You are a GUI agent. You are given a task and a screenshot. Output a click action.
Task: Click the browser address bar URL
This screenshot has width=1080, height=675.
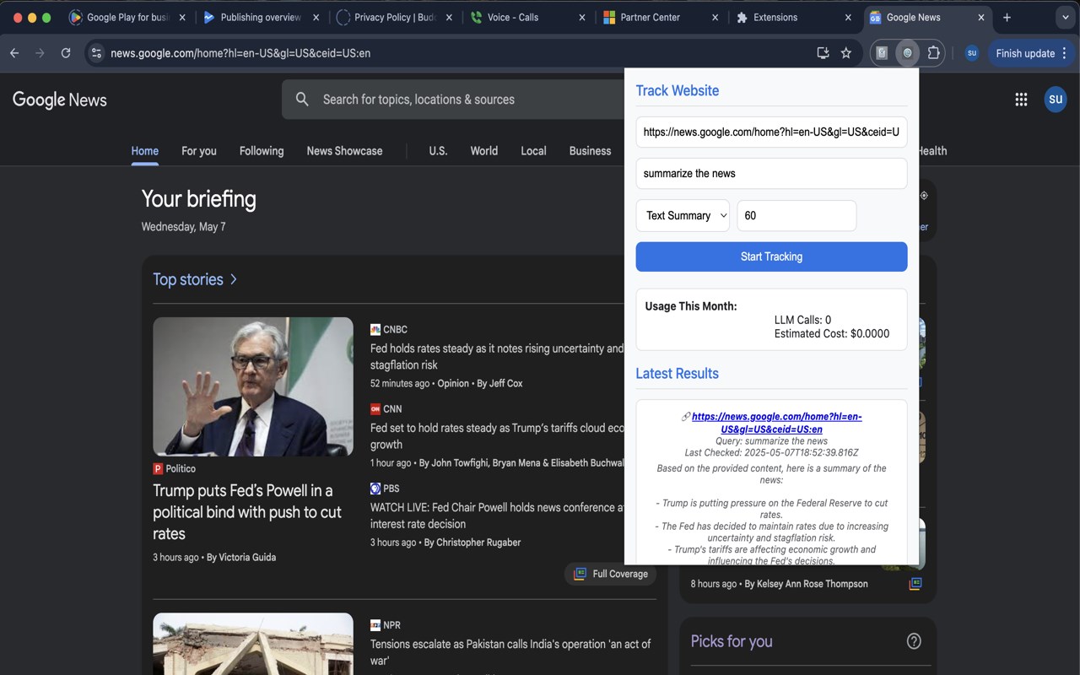pyautogui.click(x=240, y=53)
